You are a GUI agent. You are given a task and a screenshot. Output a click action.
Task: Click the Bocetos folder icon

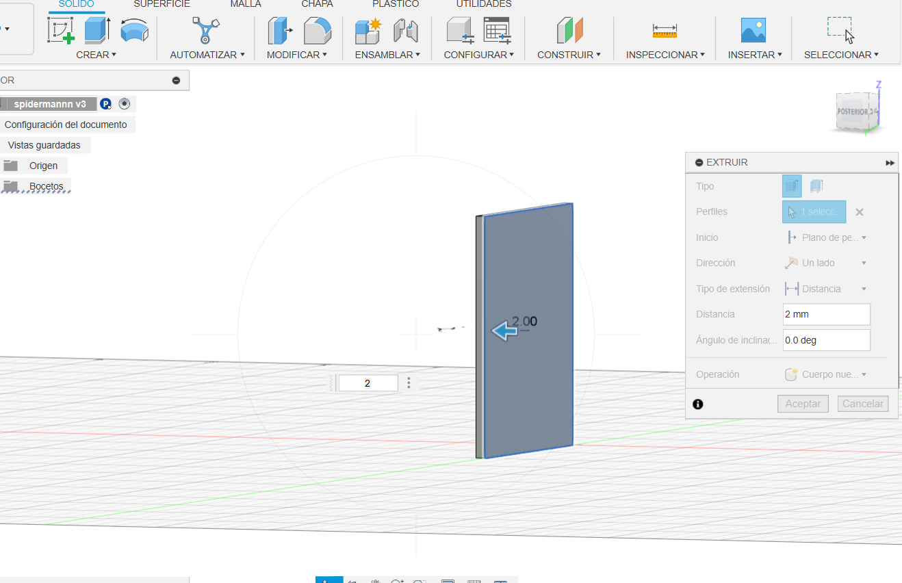[x=10, y=186]
